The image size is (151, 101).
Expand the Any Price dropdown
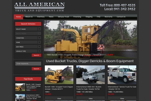28,47
